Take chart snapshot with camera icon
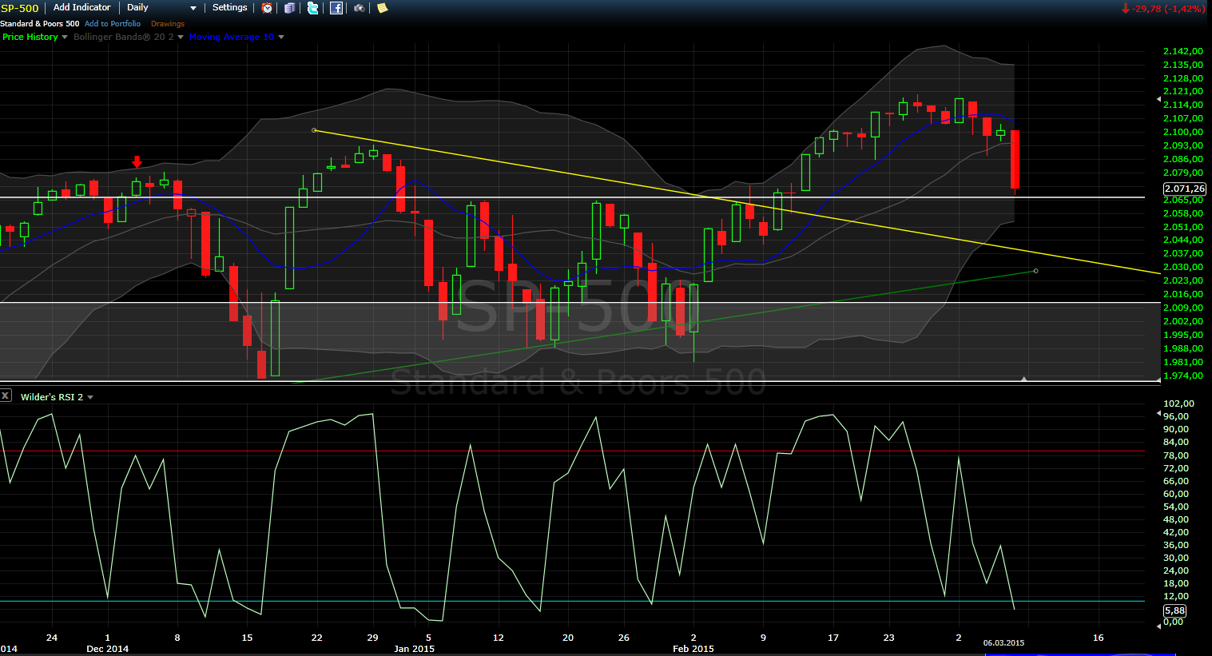The height and width of the screenshot is (656, 1212). pyautogui.click(x=360, y=8)
